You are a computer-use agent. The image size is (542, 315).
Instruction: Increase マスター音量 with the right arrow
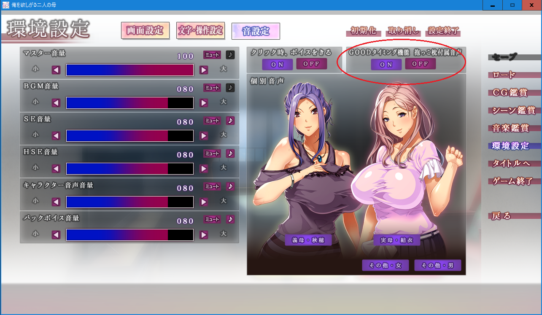(204, 70)
